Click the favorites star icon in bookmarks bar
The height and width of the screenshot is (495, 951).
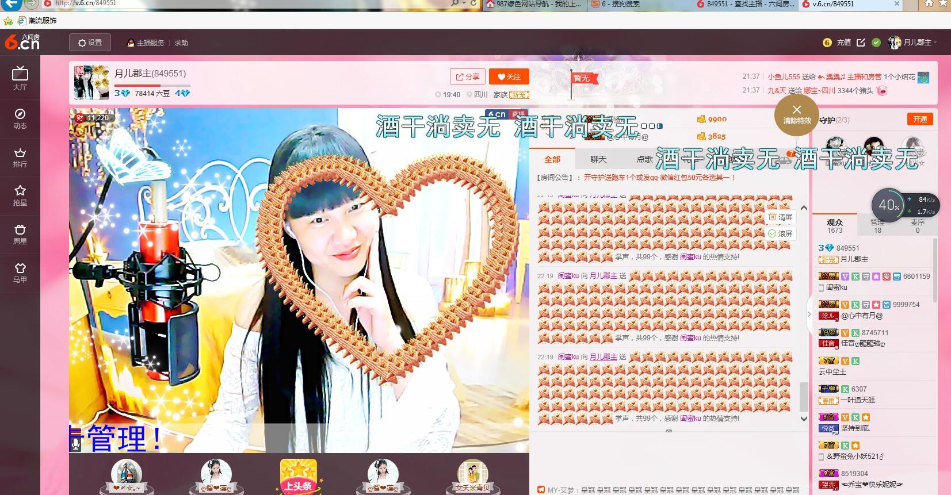8,21
